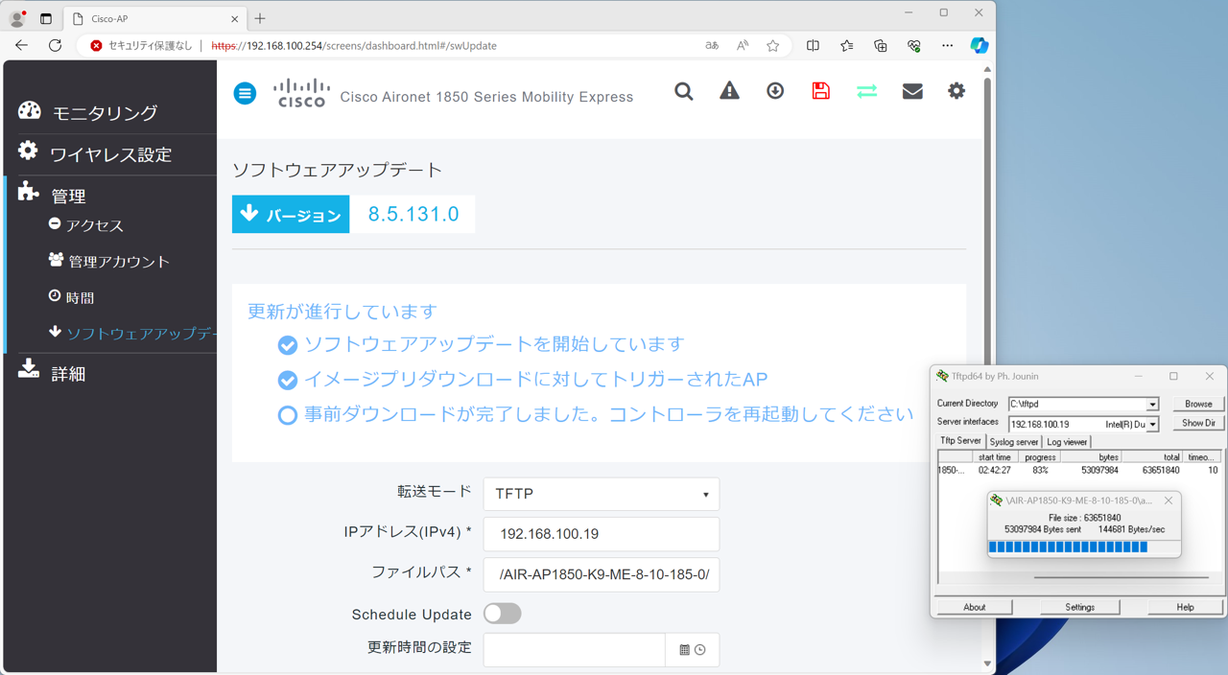Select the Cisco-AP browser tab
This screenshot has height=675, width=1228.
pos(154,18)
